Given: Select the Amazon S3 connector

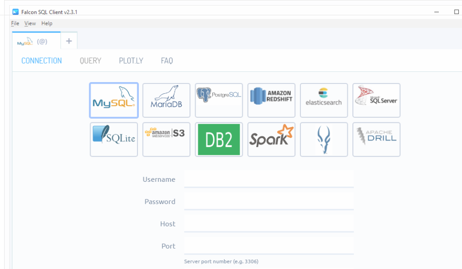Looking at the screenshot, I should tap(166, 139).
